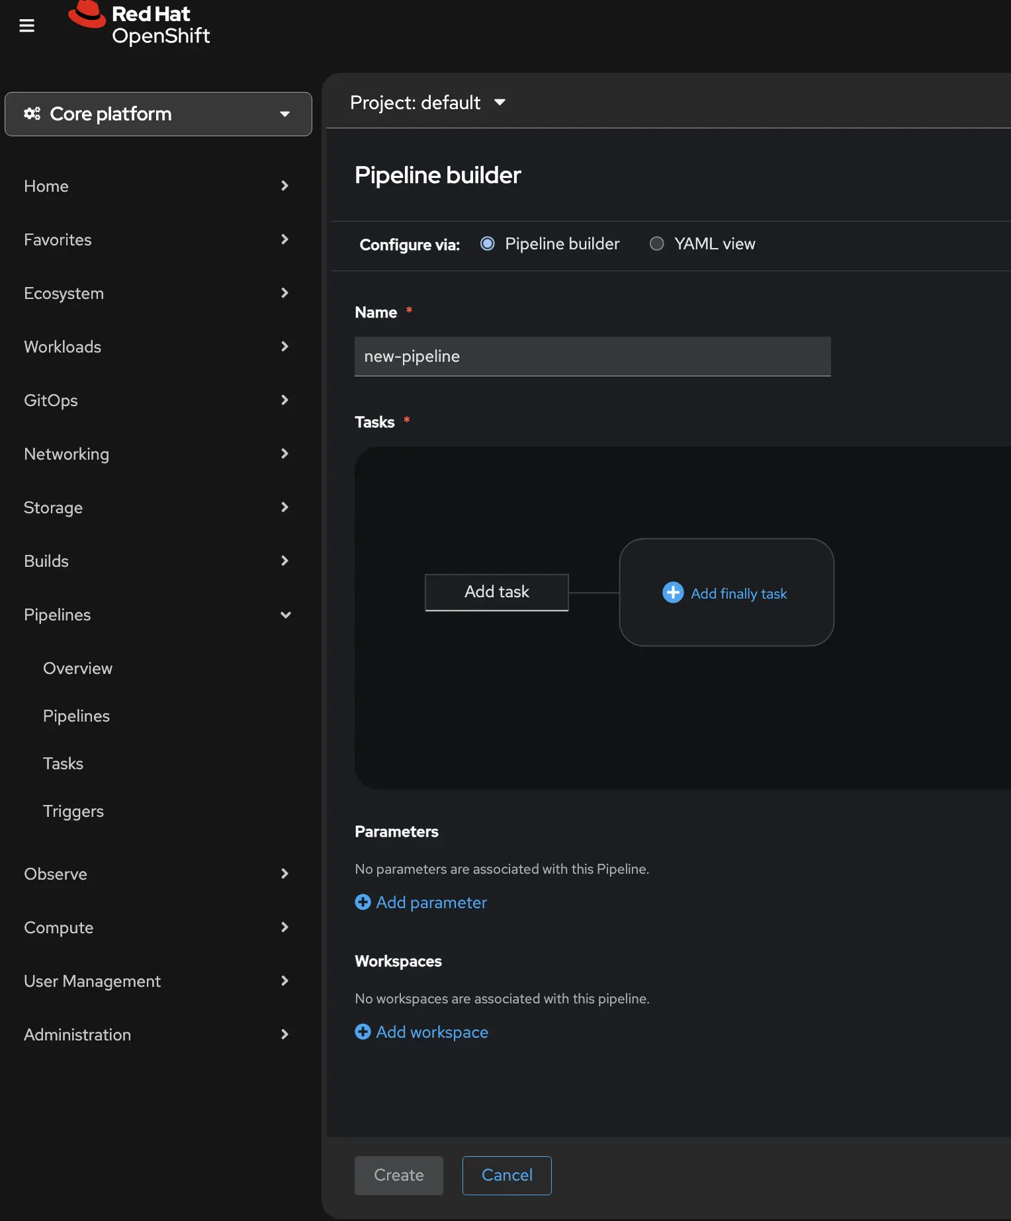Expand the Compute navigation section
Screen dimensions: 1011x1221
pos(157,927)
